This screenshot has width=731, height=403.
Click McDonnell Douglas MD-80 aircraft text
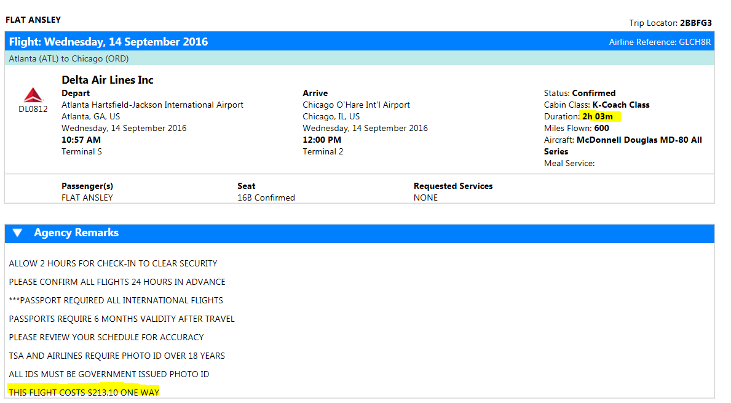639,140
